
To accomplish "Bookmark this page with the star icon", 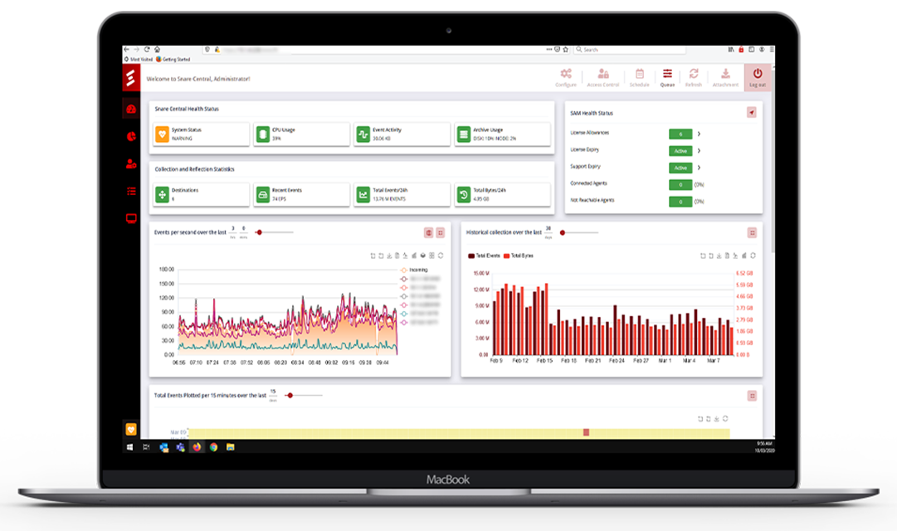I will [566, 50].
